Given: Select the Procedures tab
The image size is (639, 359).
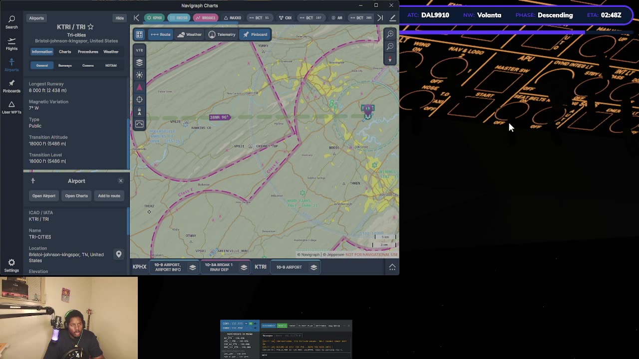Looking at the screenshot, I should [x=88, y=52].
